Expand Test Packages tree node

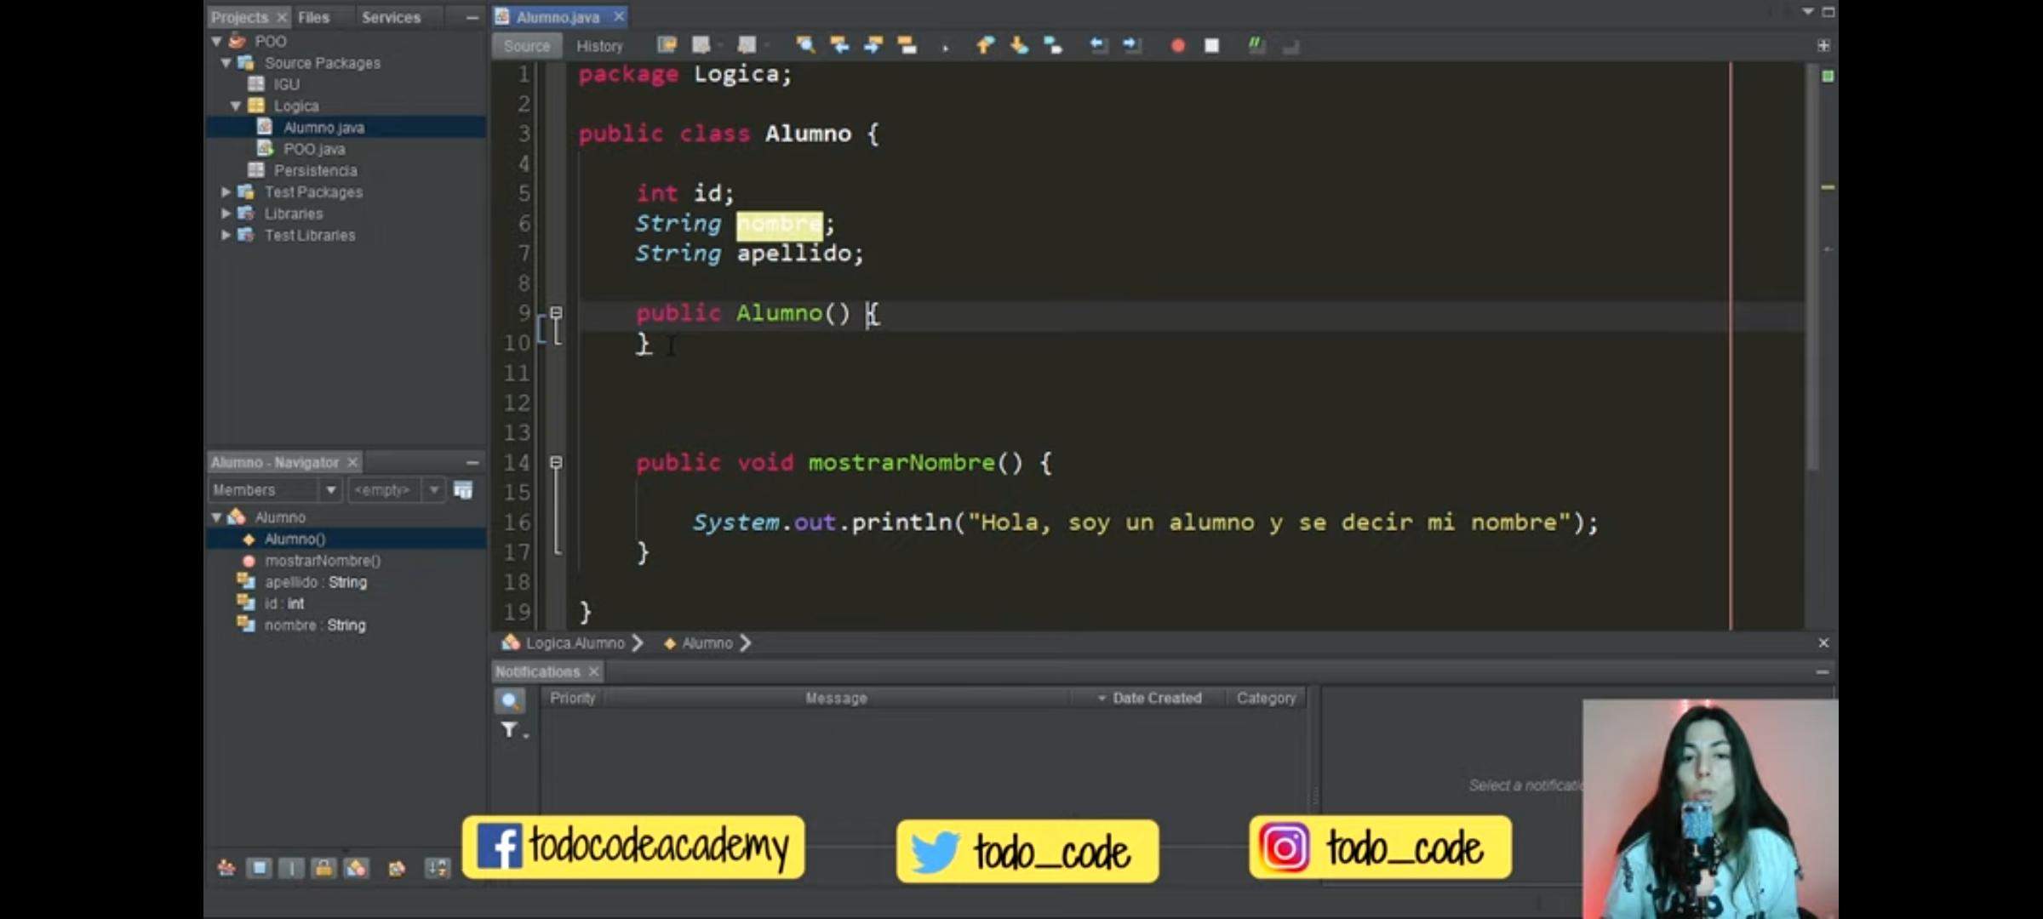[226, 192]
